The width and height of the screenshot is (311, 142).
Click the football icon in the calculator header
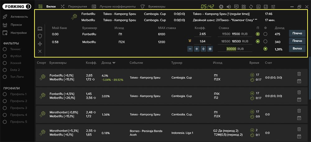tap(74, 17)
